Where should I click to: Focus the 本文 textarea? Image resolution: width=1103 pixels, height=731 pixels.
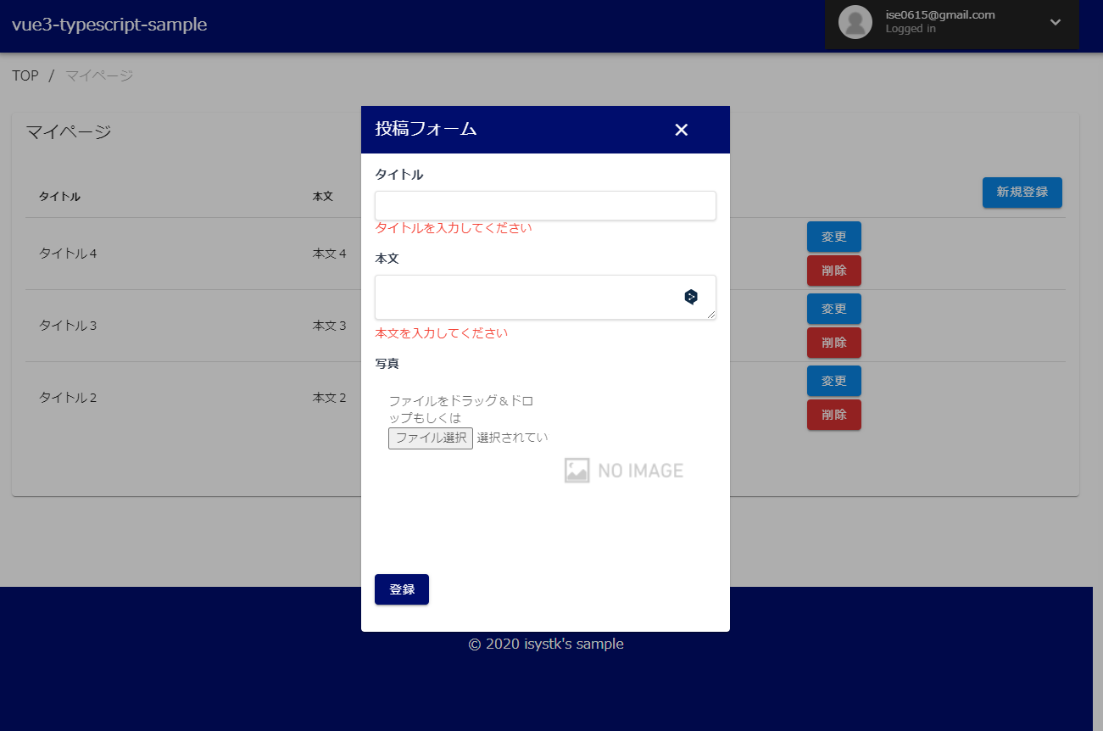tap(526, 297)
